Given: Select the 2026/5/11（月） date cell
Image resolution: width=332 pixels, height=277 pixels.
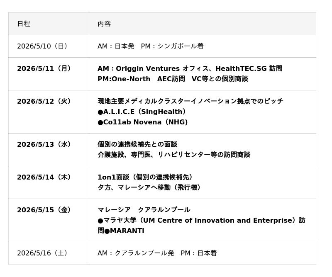Looking at the screenshot, I should pyautogui.click(x=44, y=69).
